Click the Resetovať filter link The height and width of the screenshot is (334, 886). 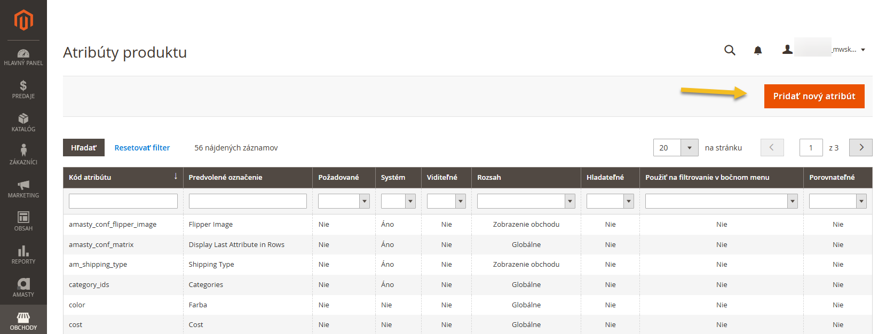142,148
